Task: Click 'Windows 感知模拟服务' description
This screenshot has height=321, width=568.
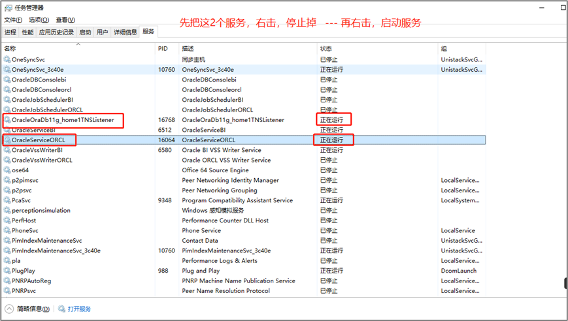Action: pyautogui.click(x=212, y=210)
